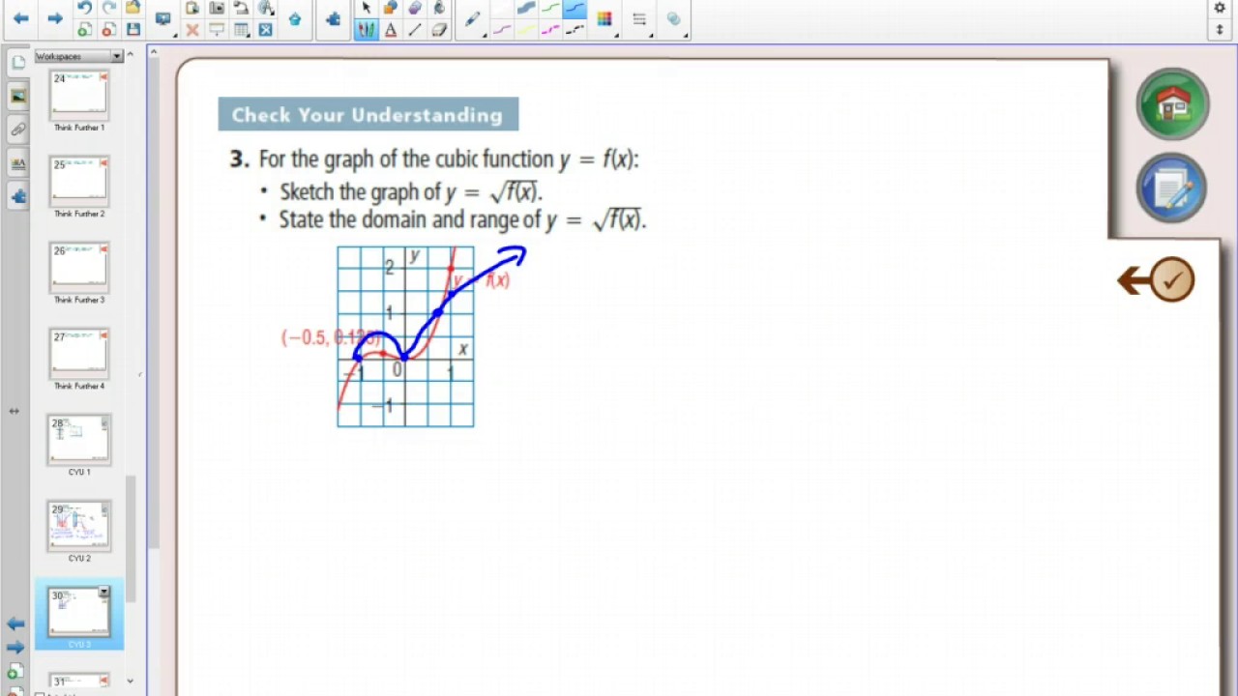Open the Properties tab
1238x696 pixels.
18,163
